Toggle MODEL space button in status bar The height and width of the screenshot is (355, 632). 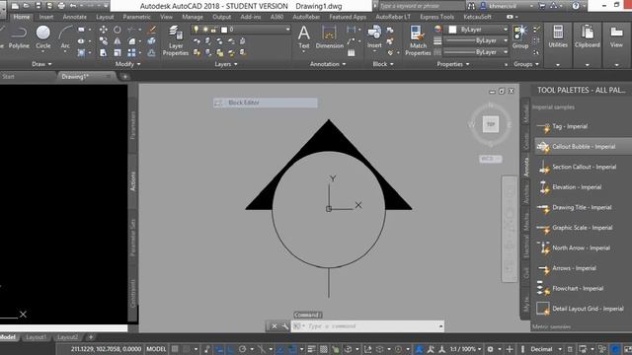coord(156,349)
